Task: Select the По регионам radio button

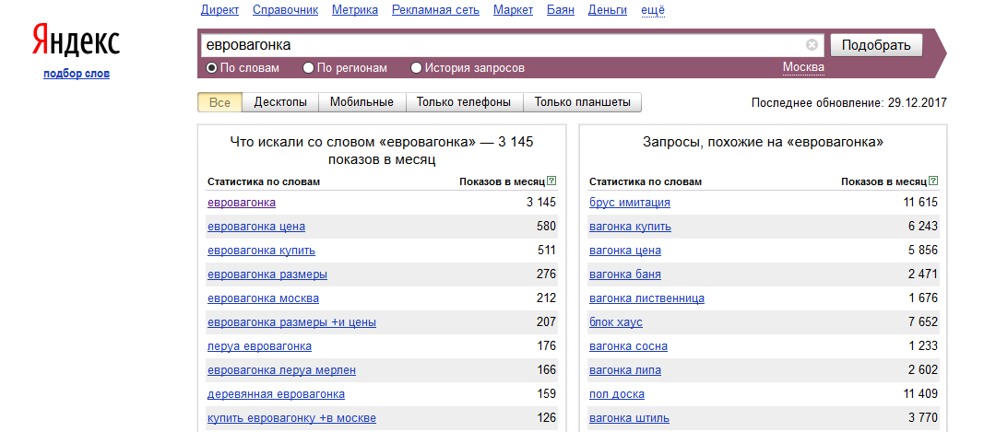Action: pyautogui.click(x=308, y=68)
